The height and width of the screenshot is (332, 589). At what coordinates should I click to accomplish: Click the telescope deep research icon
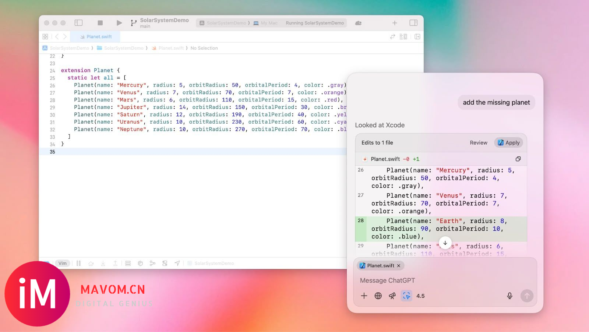(392, 296)
